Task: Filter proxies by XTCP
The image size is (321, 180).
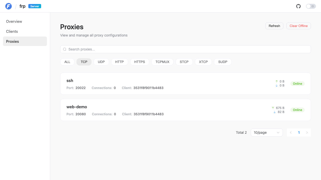Action: coord(203,62)
